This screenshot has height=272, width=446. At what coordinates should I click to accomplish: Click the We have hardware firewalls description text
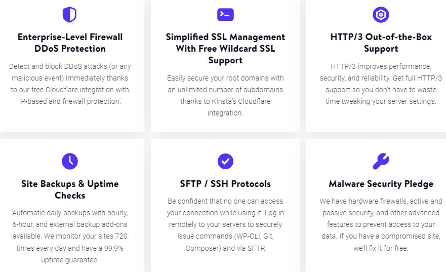381,224
